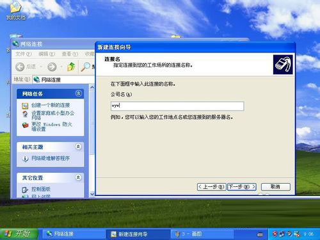Click the address bar 网络连接 icon
Image resolution: width=320 pixels, height=240 pixels.
tap(36, 79)
